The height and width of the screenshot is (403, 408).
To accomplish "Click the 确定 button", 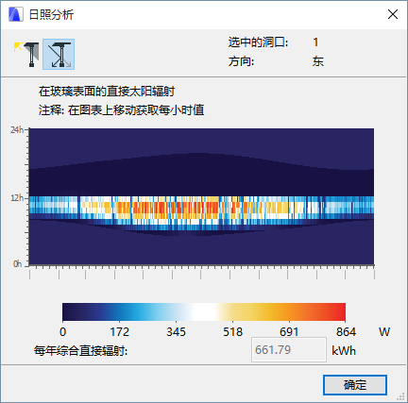I will 355,385.
